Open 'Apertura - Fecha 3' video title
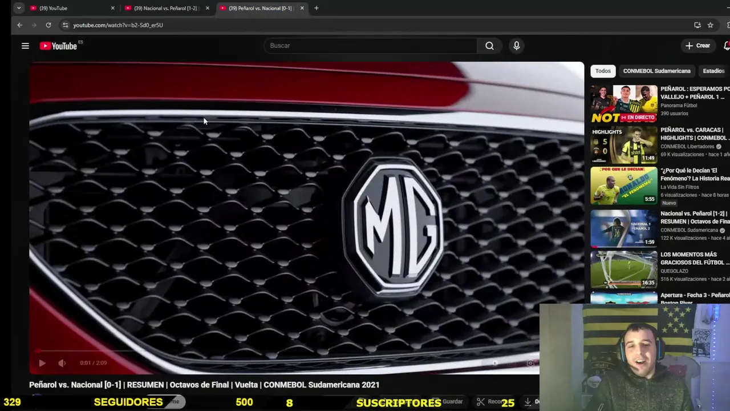This screenshot has width=730, height=411. click(x=695, y=299)
